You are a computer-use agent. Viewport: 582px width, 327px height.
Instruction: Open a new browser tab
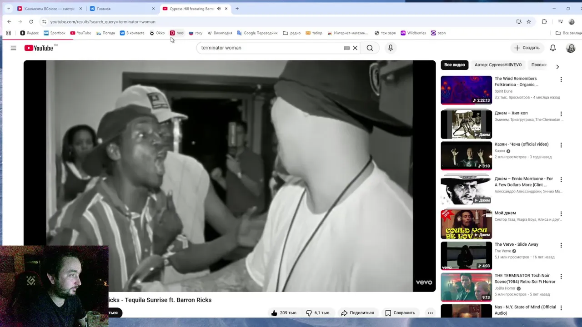[237, 9]
